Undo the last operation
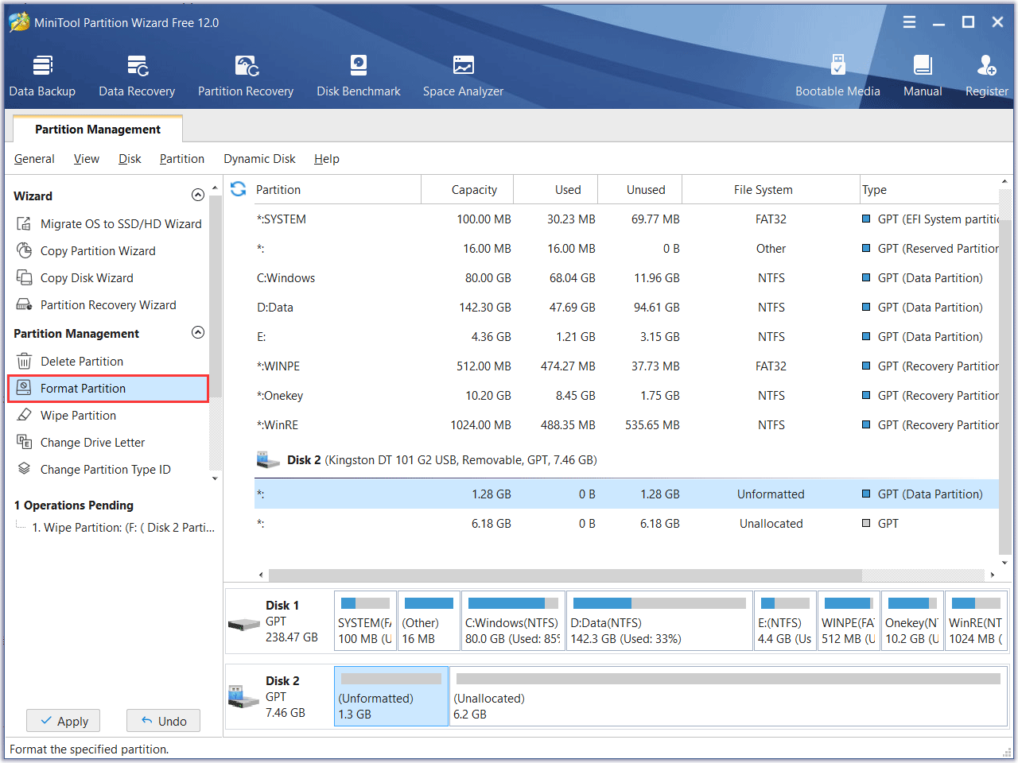 click(x=163, y=721)
